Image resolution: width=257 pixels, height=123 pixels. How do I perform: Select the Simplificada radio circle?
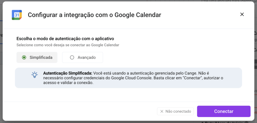click(x=24, y=57)
